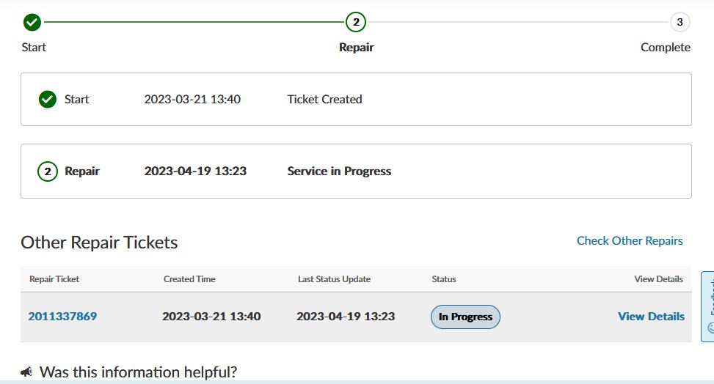Click step 2 Repair circle in progress bar

356,22
